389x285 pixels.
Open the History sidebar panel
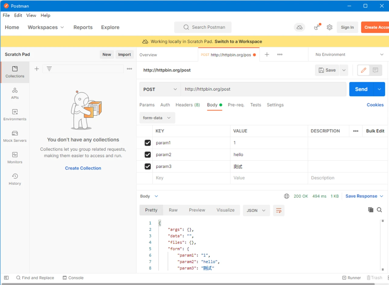(x=15, y=179)
